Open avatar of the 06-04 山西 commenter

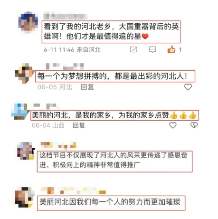click(20, 111)
